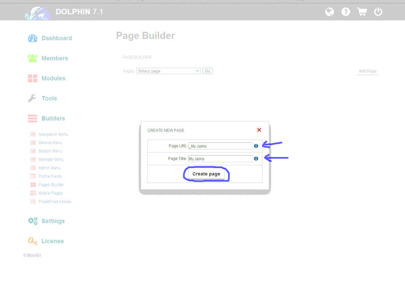Click the Tools wrench icon

[32, 98]
